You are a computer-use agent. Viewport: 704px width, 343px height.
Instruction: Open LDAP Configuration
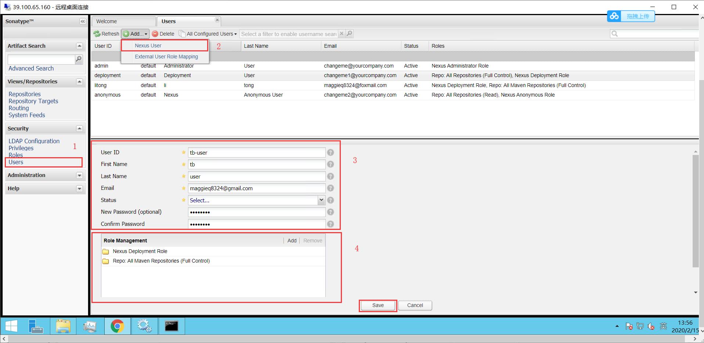[34, 141]
